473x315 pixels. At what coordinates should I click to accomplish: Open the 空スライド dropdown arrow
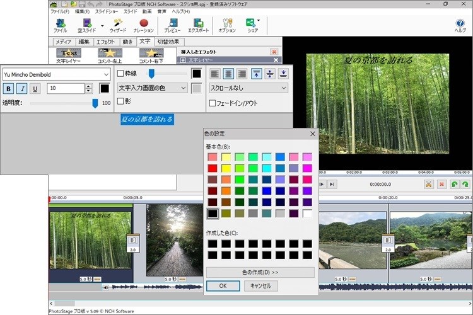tap(102, 26)
